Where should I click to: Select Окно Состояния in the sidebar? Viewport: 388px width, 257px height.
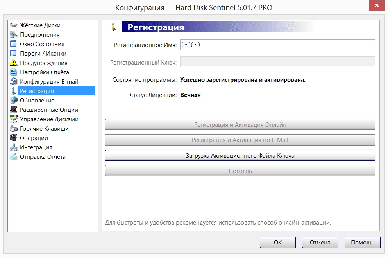point(42,44)
